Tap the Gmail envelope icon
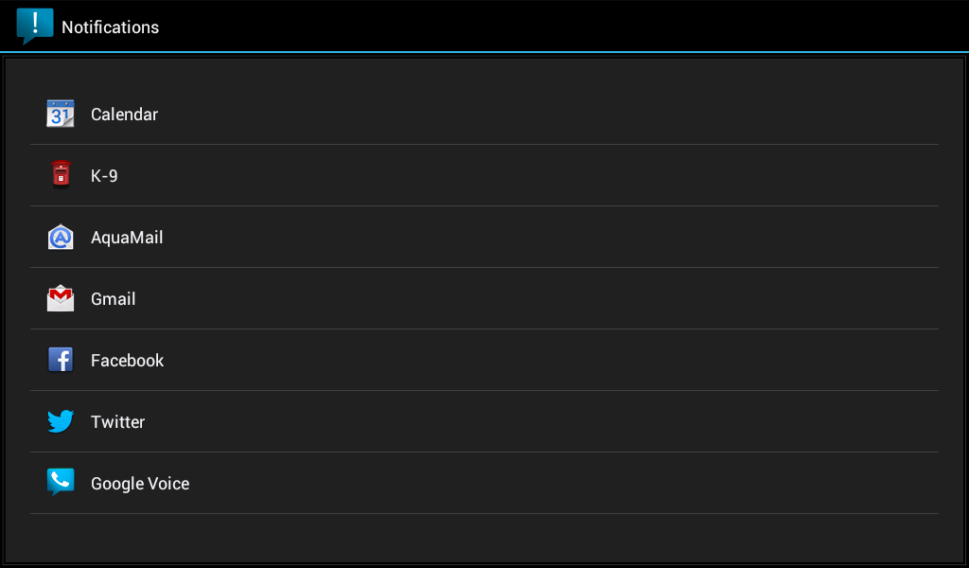 61,298
